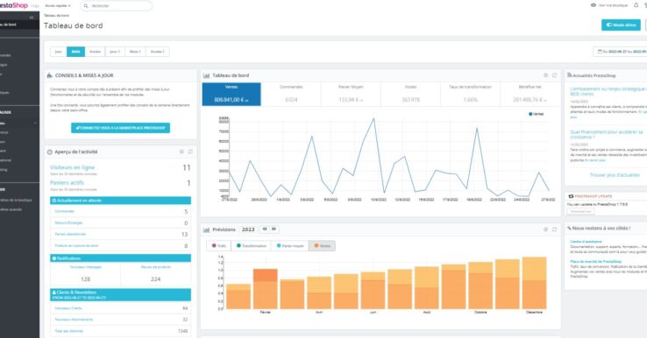This screenshot has height=338, width=647.
Task: Collapse the sidebar with the double-chevron icon
Action: 32,18
